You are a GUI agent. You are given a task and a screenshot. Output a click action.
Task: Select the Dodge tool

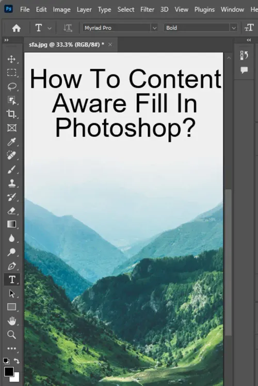tap(11, 252)
